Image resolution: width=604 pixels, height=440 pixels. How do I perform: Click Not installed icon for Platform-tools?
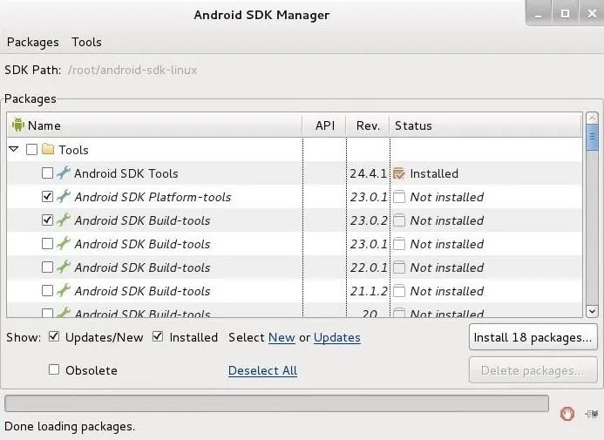(x=399, y=197)
